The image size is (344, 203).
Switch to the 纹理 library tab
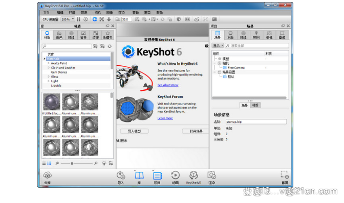[95, 35]
